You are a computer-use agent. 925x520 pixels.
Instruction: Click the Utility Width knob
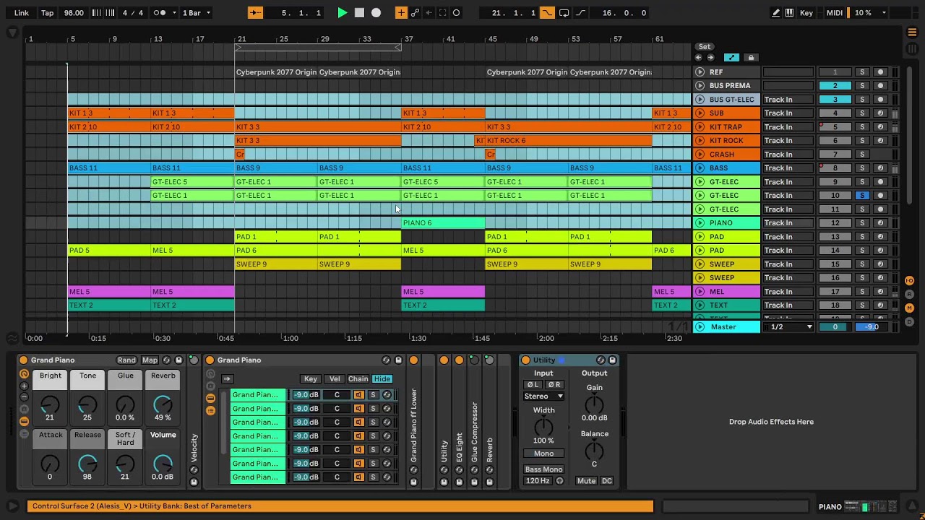tap(543, 427)
